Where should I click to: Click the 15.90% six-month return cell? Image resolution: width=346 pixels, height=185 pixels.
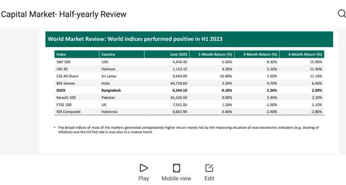(315, 62)
